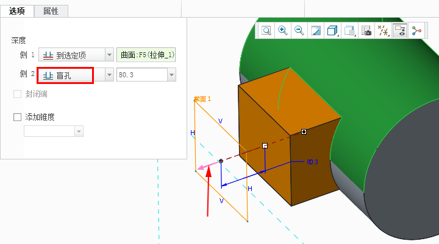Image resolution: width=439 pixels, height=244 pixels.
Task: Click the Refit view icon
Action: pos(266,30)
